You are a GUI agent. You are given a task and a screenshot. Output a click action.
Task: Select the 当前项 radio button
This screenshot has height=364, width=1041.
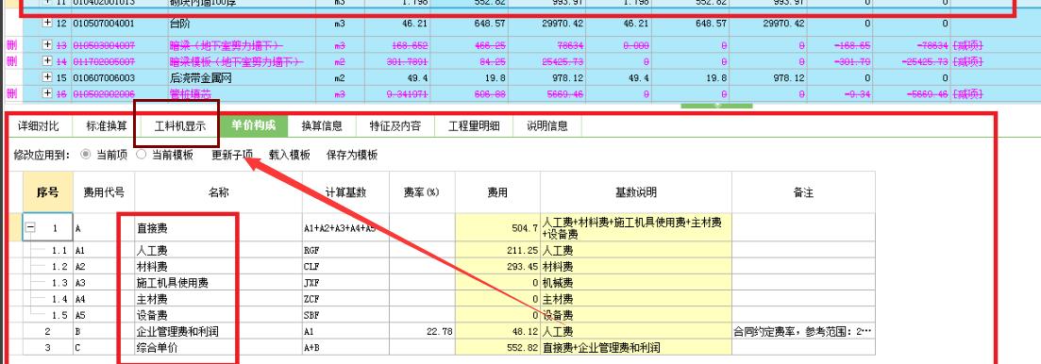85,155
